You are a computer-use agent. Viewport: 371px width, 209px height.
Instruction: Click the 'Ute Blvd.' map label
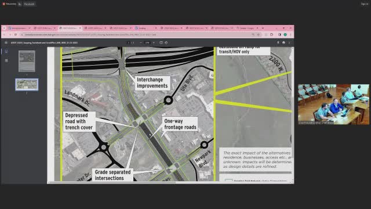click(187, 83)
